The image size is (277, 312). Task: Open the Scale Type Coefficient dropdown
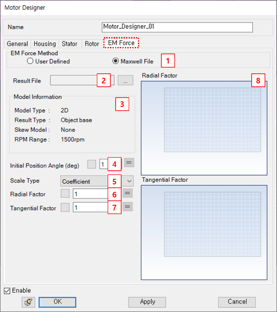click(x=97, y=181)
